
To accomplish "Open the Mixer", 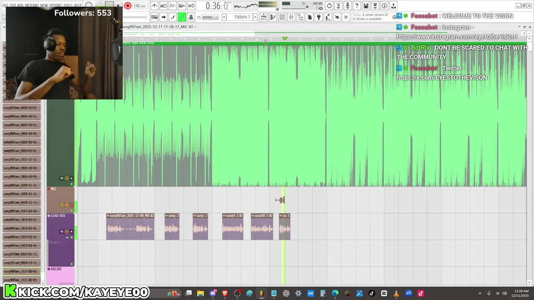I will (x=291, y=17).
